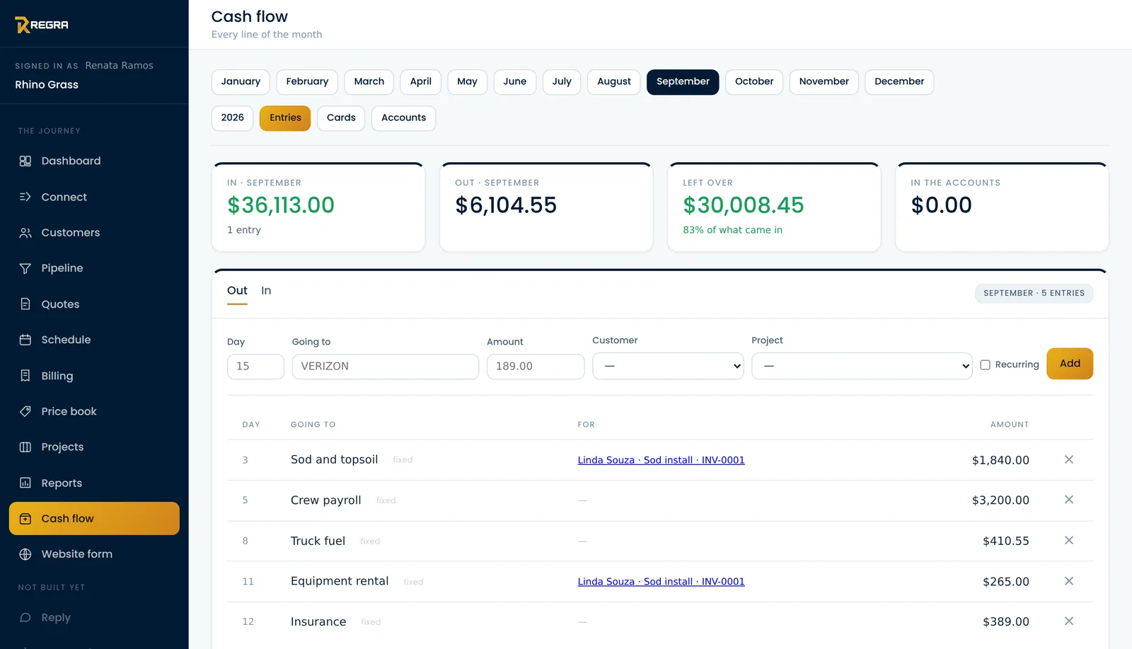Open invoice link on Sod and topsoil row
This screenshot has width=1132, height=649.
pyautogui.click(x=661, y=460)
